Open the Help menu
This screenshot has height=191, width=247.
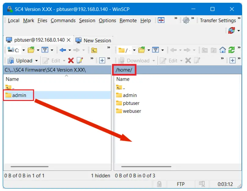(146, 20)
